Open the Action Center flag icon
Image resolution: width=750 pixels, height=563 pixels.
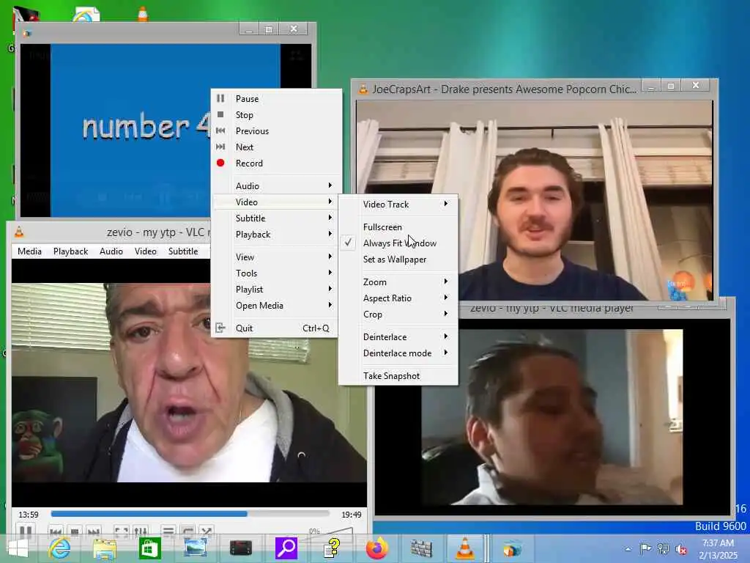click(x=645, y=548)
